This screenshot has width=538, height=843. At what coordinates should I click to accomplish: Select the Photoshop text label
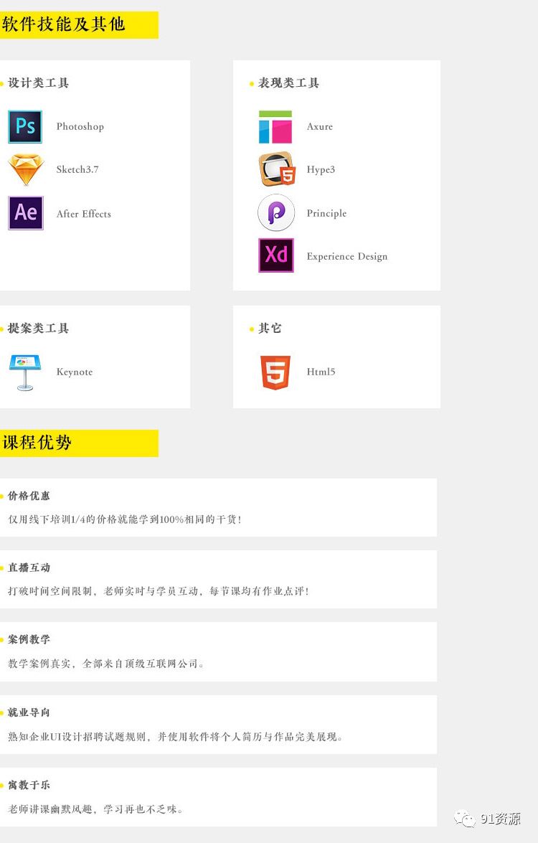coord(80,127)
